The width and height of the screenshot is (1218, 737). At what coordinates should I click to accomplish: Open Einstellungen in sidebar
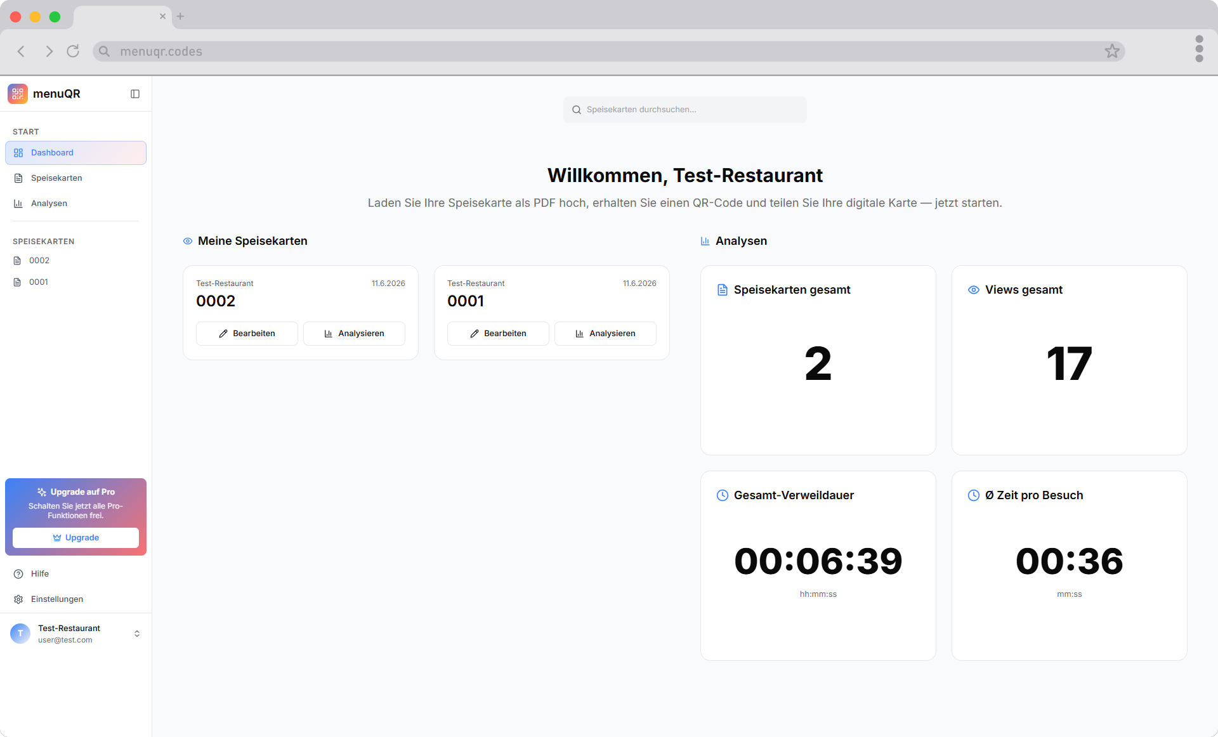[x=75, y=599]
